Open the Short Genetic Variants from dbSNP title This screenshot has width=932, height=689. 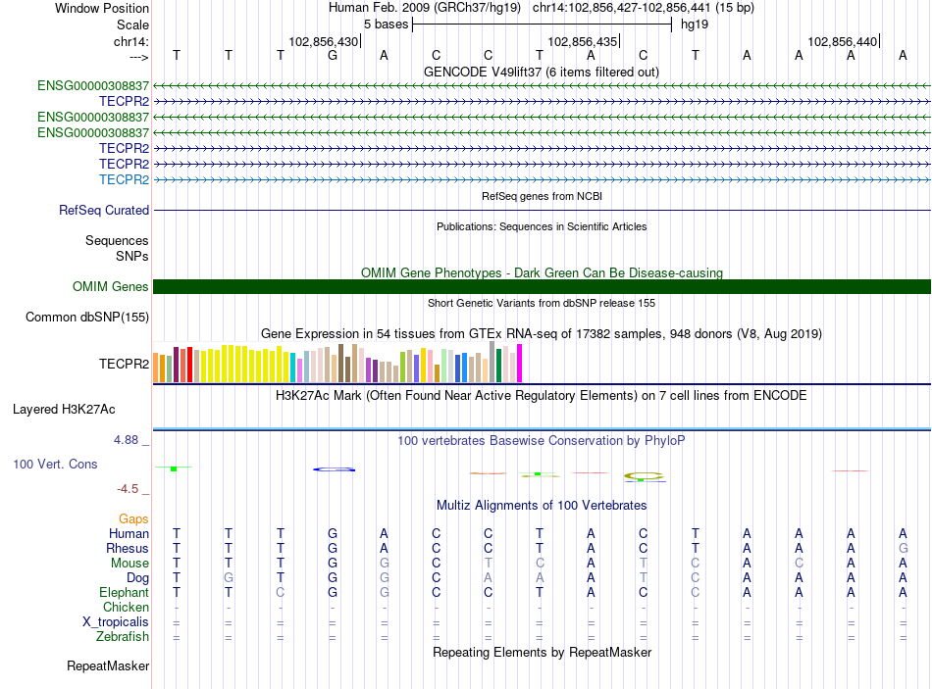(542, 303)
